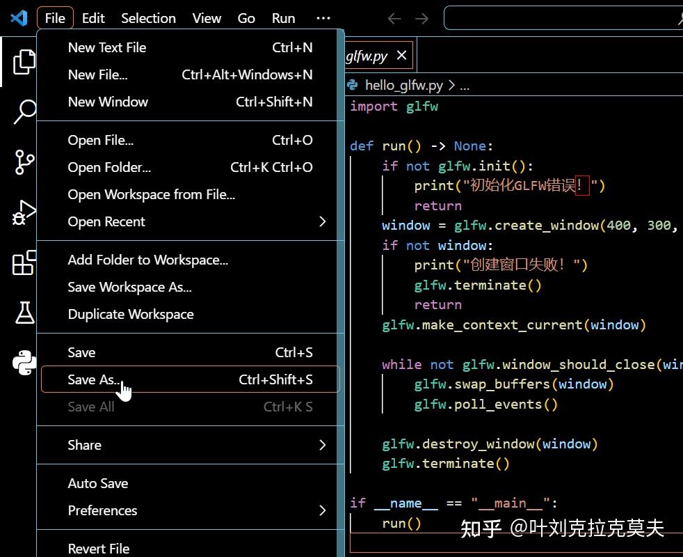Click the navigate forward arrow
Viewport: 683px width, 557px height.
(421, 19)
